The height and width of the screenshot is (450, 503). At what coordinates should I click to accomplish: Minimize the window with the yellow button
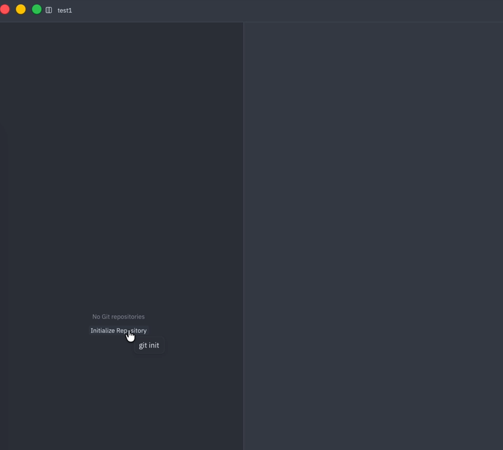click(x=21, y=9)
